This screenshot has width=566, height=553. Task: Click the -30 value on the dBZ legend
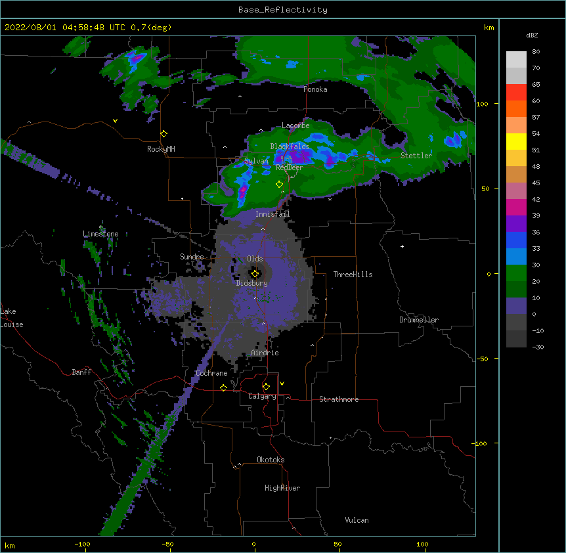coord(538,347)
